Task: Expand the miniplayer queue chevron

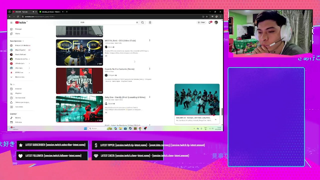Action: 215,120
